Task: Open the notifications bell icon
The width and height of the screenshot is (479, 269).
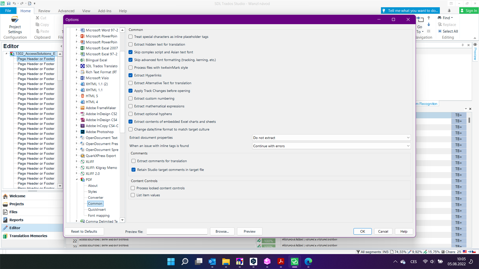Action: click(x=449, y=11)
